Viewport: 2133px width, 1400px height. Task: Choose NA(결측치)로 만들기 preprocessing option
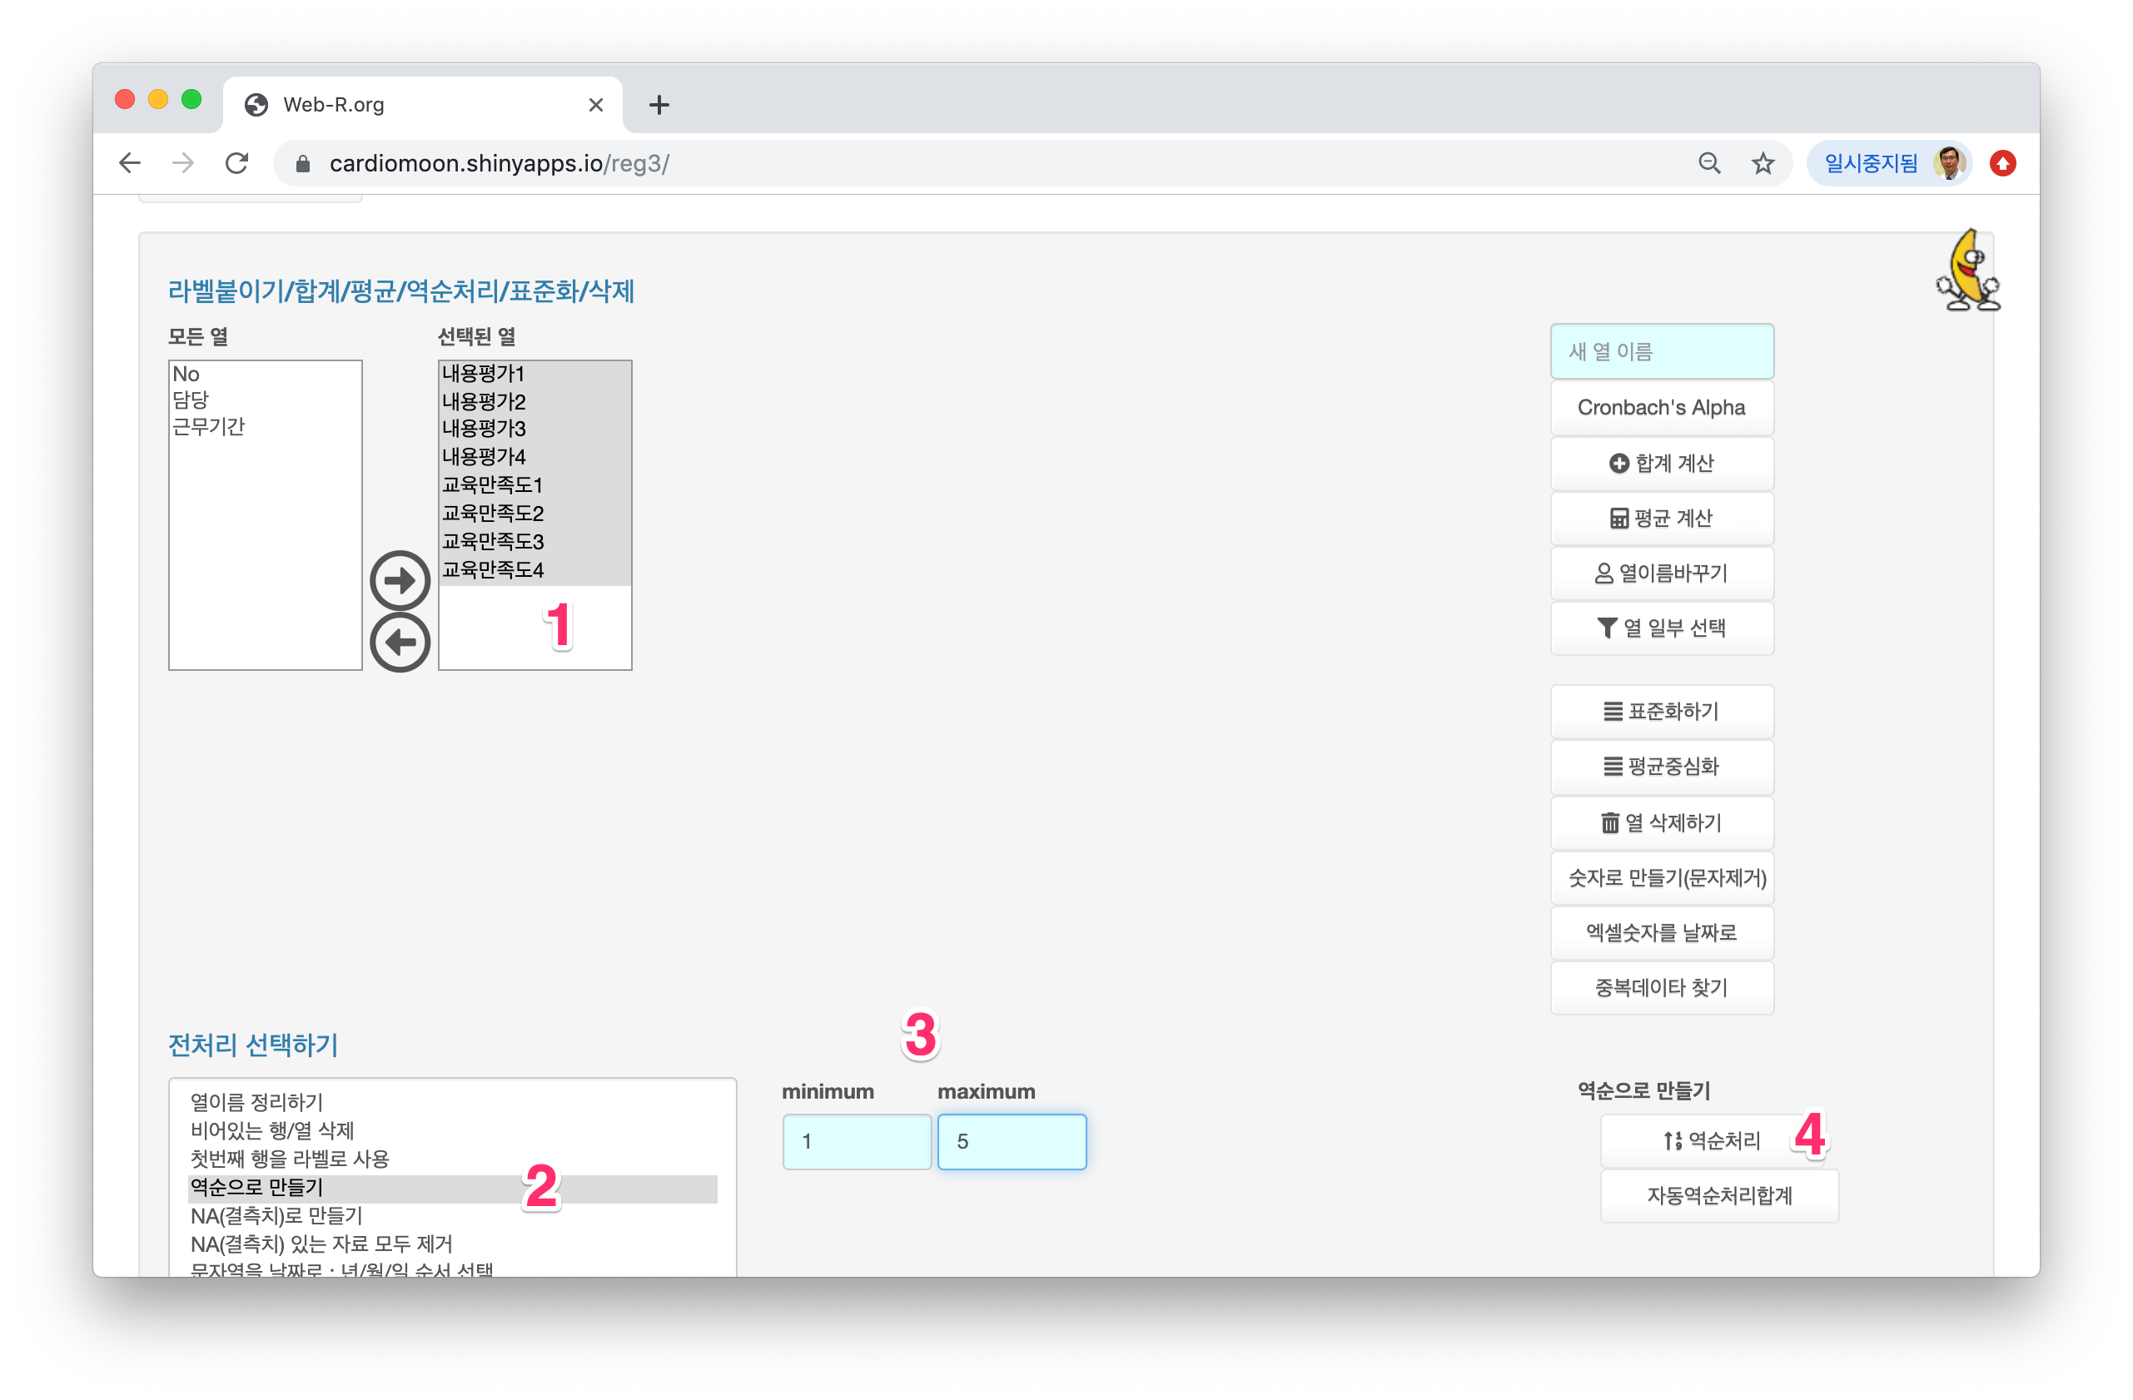[x=276, y=1214]
